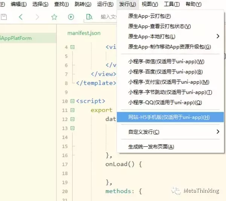Open the 帮助(Y) menu
The width and height of the screenshot is (226, 201).
pyautogui.click(x=194, y=4)
